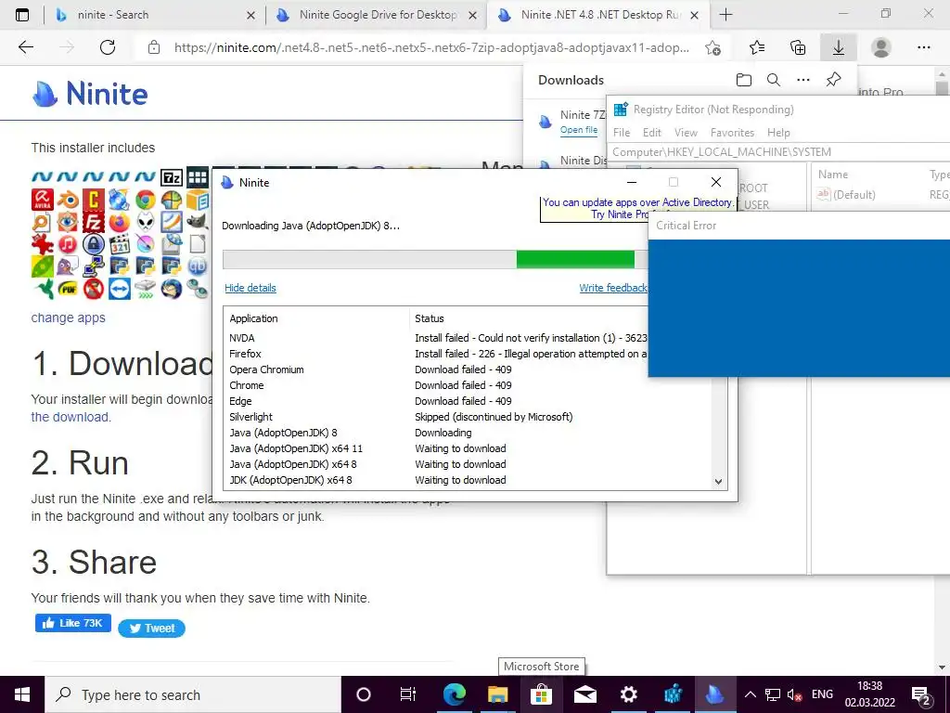This screenshot has height=713, width=950.
Task: Open a new browser tab
Action: [x=725, y=15]
